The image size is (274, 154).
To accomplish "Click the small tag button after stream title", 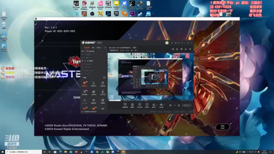I will pyautogui.click(x=134, y=48).
